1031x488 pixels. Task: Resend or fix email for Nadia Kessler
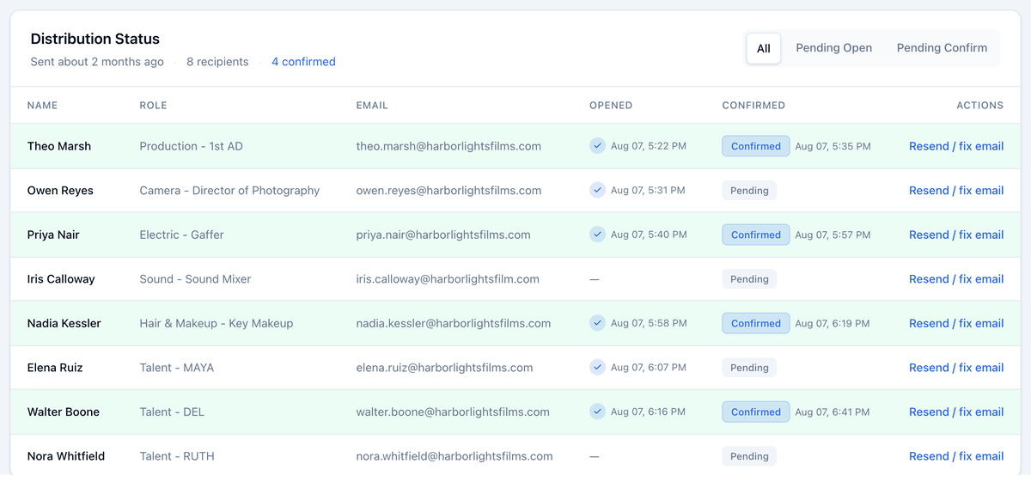(x=956, y=323)
